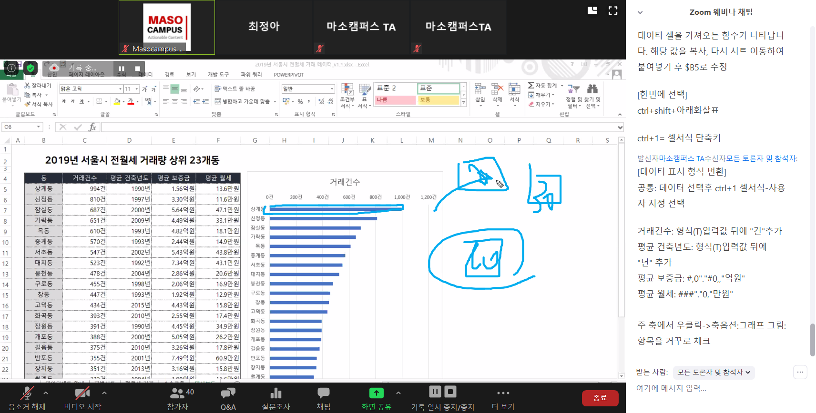Enter full screen view mode
This screenshot has height=413, width=816.
(x=613, y=10)
